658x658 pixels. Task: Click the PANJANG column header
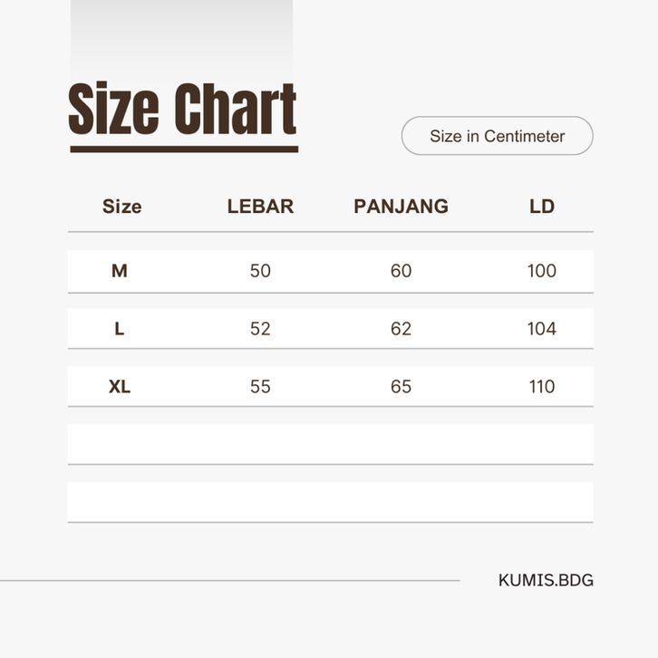tap(401, 207)
